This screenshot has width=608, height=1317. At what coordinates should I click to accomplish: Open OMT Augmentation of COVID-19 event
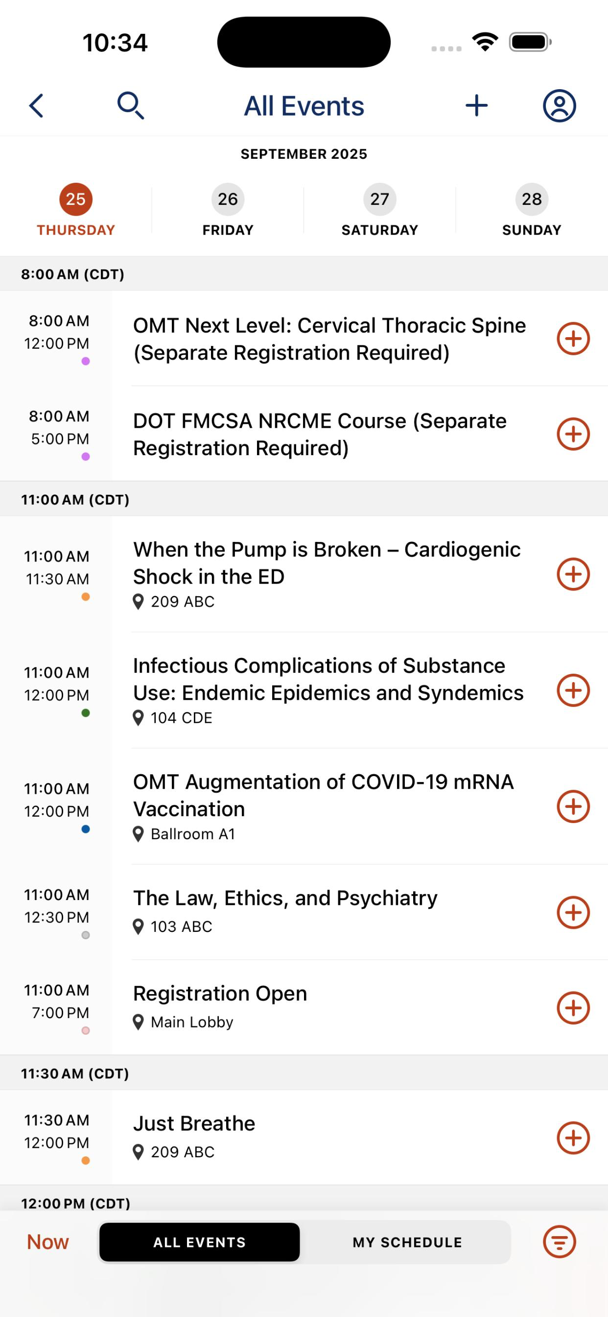click(x=324, y=806)
